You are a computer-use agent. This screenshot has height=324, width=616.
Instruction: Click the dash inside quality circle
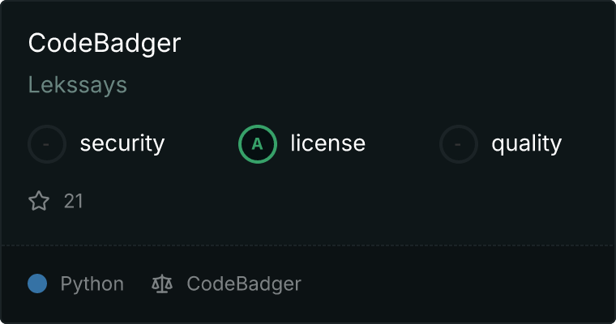point(458,144)
